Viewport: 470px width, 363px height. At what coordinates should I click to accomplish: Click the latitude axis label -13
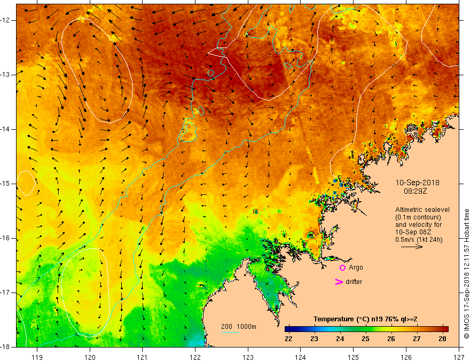coord(6,75)
